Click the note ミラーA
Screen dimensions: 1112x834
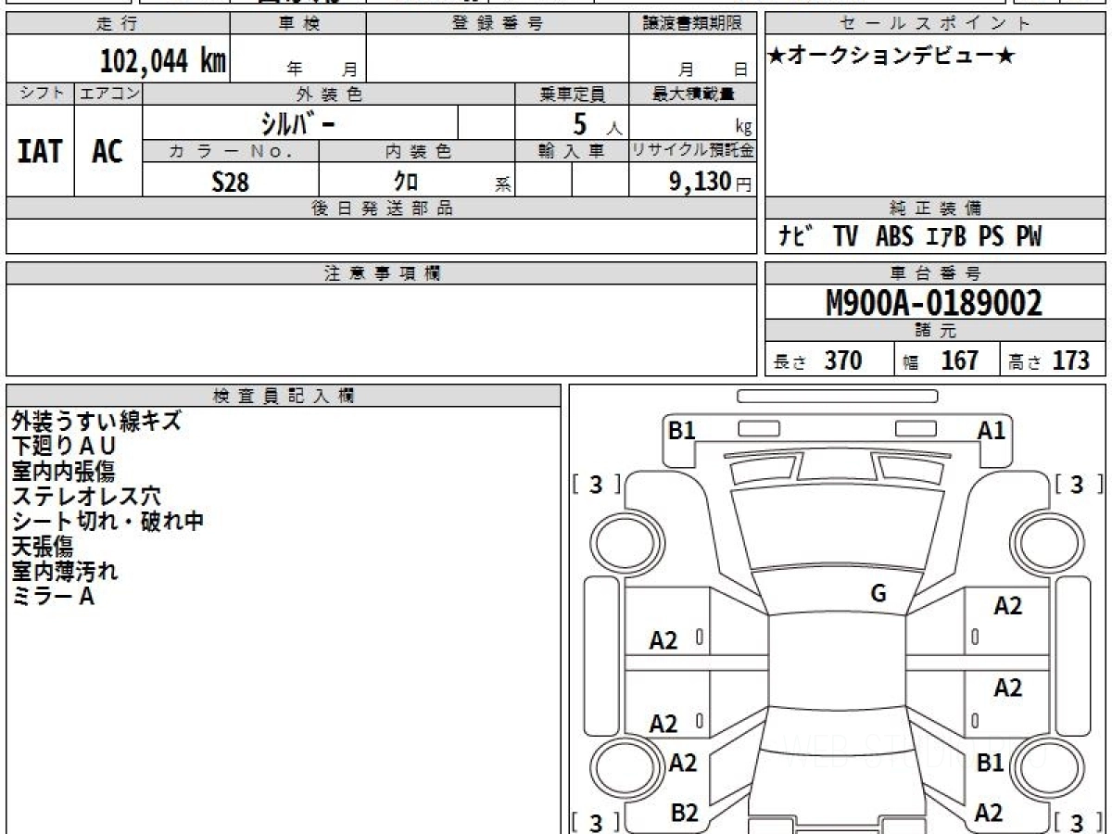pyautogui.click(x=53, y=596)
